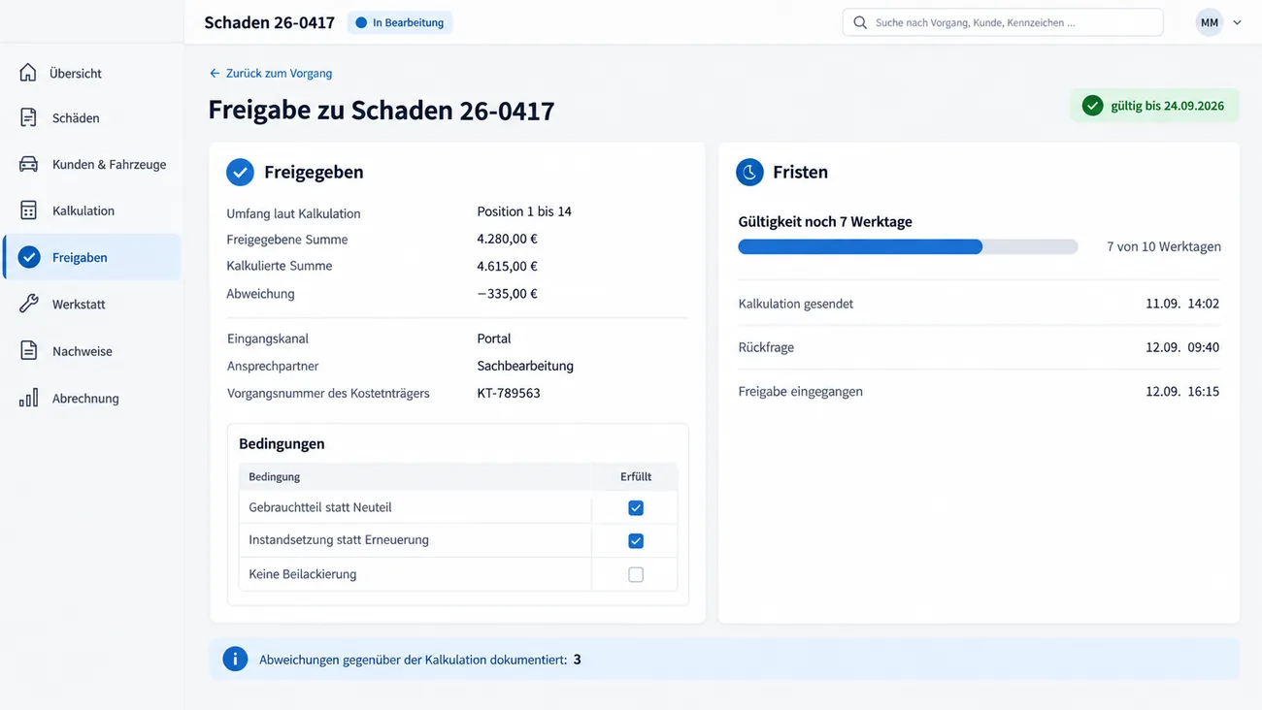Screen dimensions: 1262x710
Task: Click the Übersicht home icon
Action: pos(28,73)
